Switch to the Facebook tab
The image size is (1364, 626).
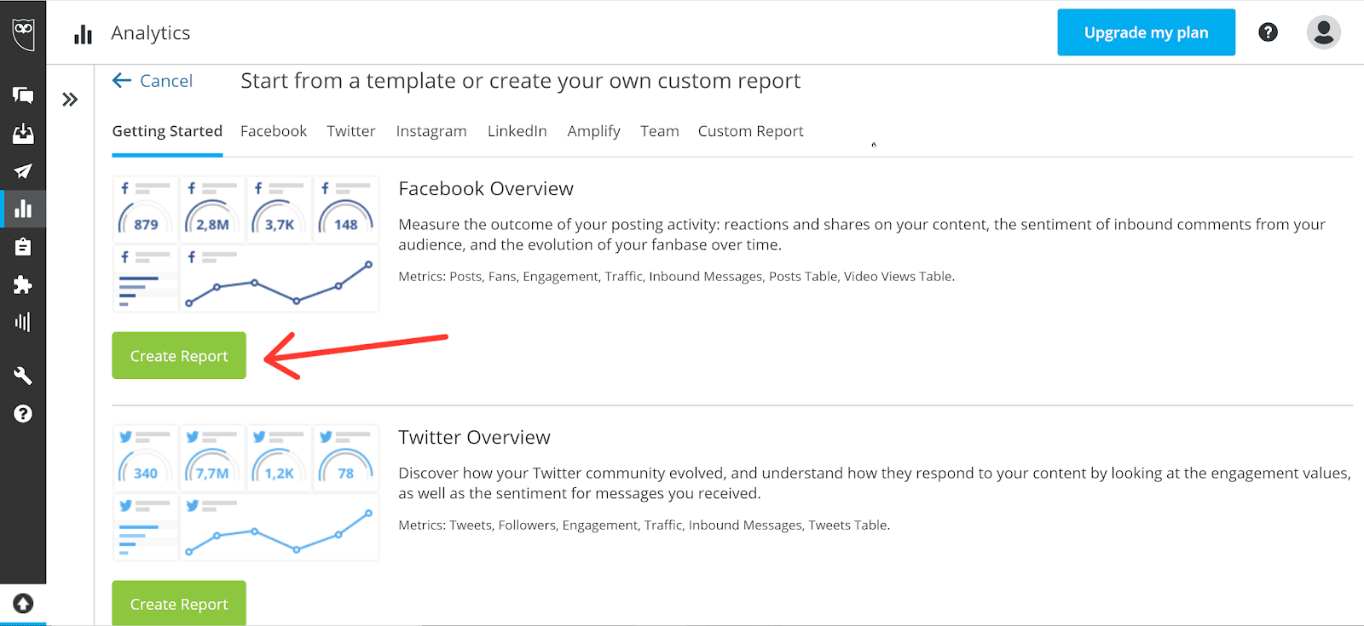pyautogui.click(x=273, y=131)
